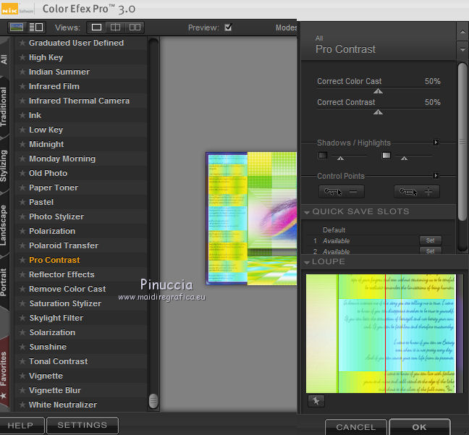Image resolution: width=469 pixels, height=435 pixels.
Task: Set quick save slot 1
Action: [430, 240]
